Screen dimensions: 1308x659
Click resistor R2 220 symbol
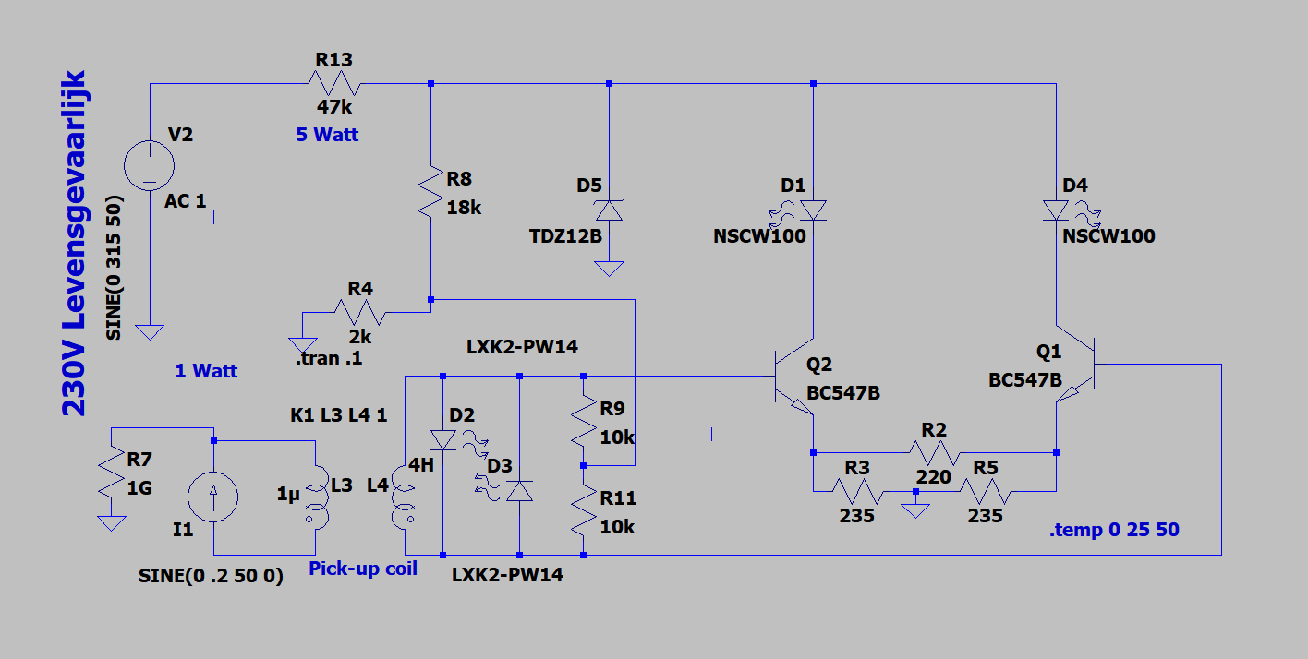(935, 452)
